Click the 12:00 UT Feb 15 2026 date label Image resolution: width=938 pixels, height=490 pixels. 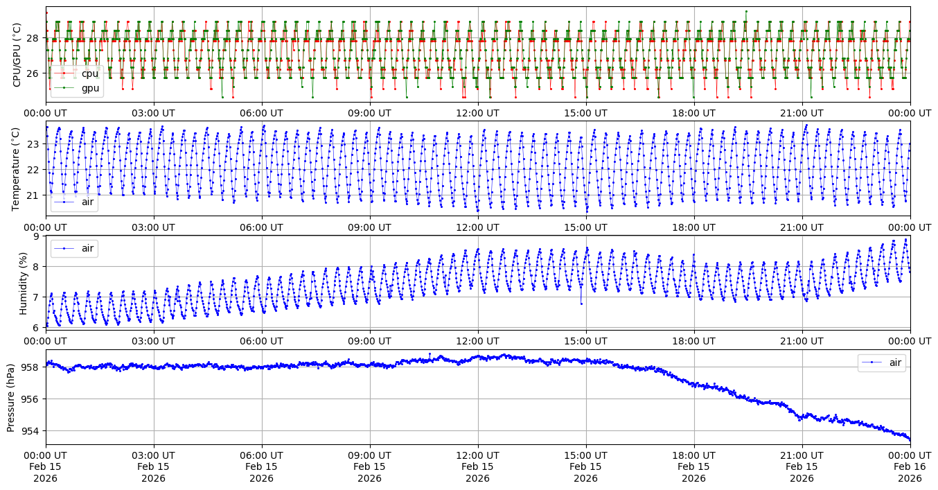pyautogui.click(x=477, y=466)
